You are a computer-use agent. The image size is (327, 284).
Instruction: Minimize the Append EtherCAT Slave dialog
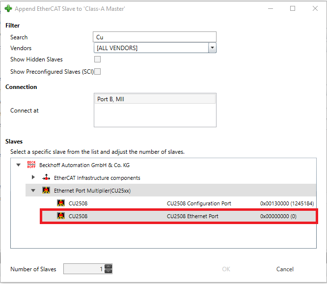click(271, 8)
